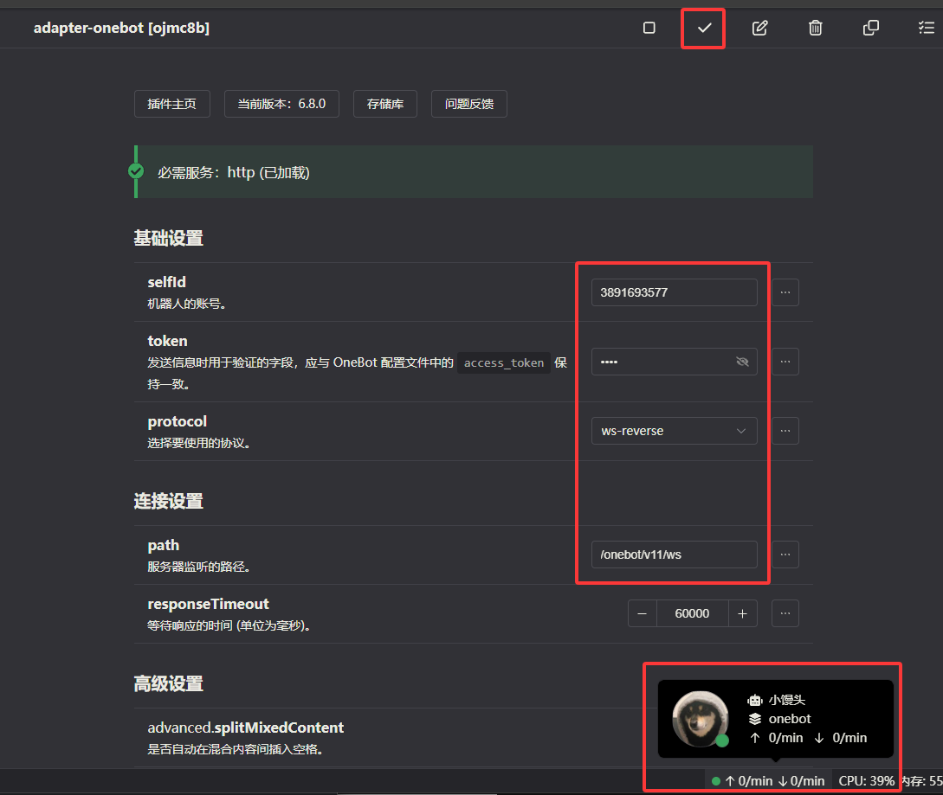Click the status bar message rate indicator
943x795 pixels.
[768, 781]
